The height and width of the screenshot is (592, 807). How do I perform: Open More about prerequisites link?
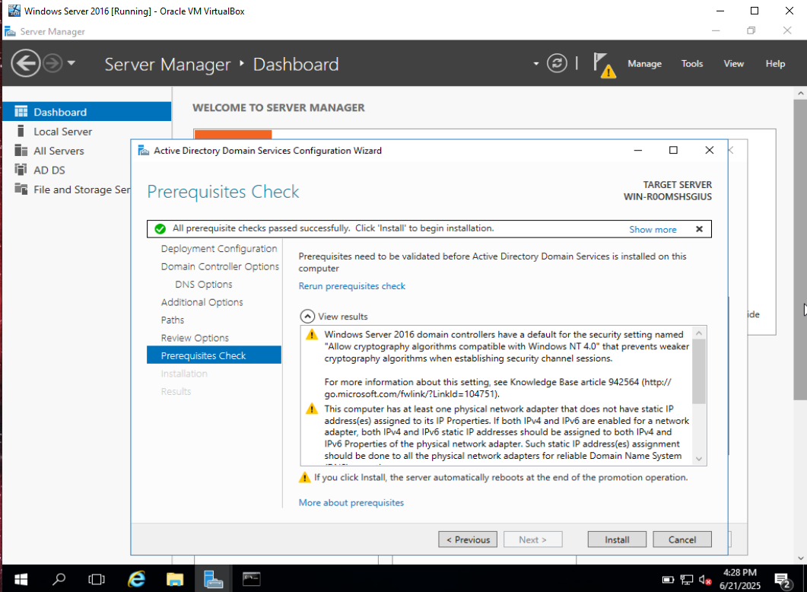351,503
